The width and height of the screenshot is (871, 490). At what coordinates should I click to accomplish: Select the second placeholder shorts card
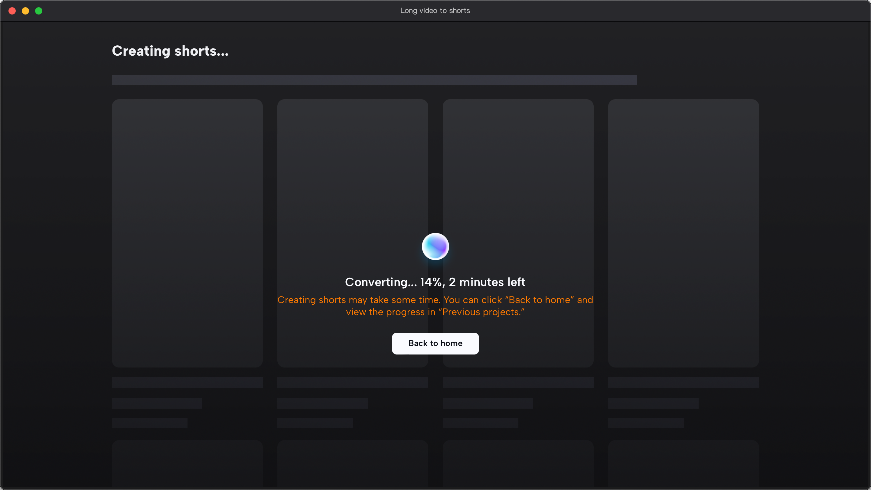[x=352, y=152]
